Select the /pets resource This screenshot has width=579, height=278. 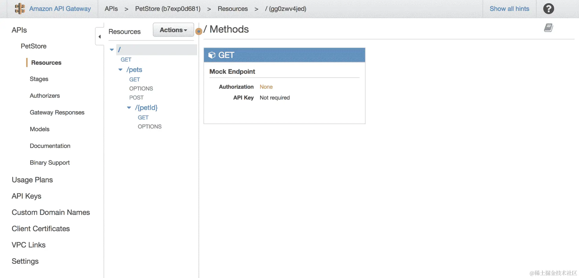pyautogui.click(x=134, y=69)
